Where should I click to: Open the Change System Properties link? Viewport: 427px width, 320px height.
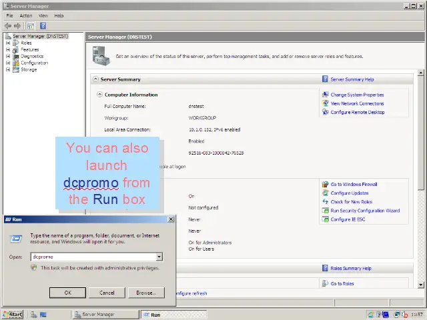tap(358, 95)
